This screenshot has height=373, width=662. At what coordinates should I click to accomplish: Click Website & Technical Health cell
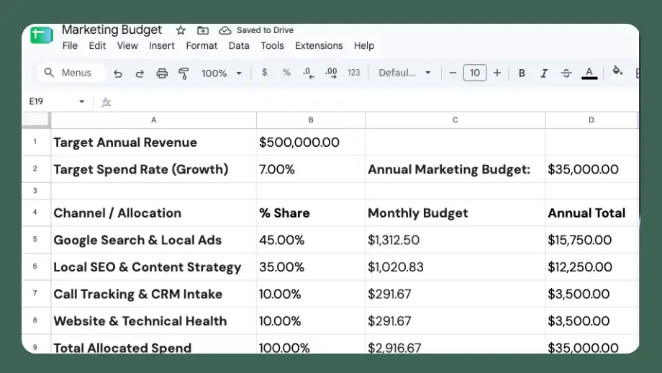click(x=154, y=321)
